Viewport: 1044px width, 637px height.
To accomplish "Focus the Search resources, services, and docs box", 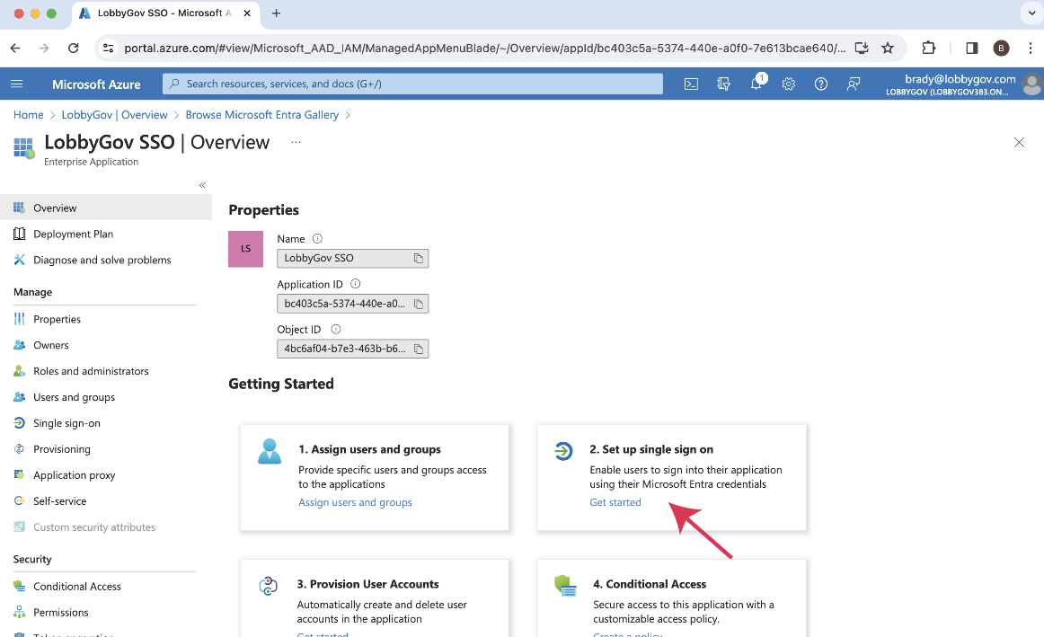I will (x=412, y=84).
